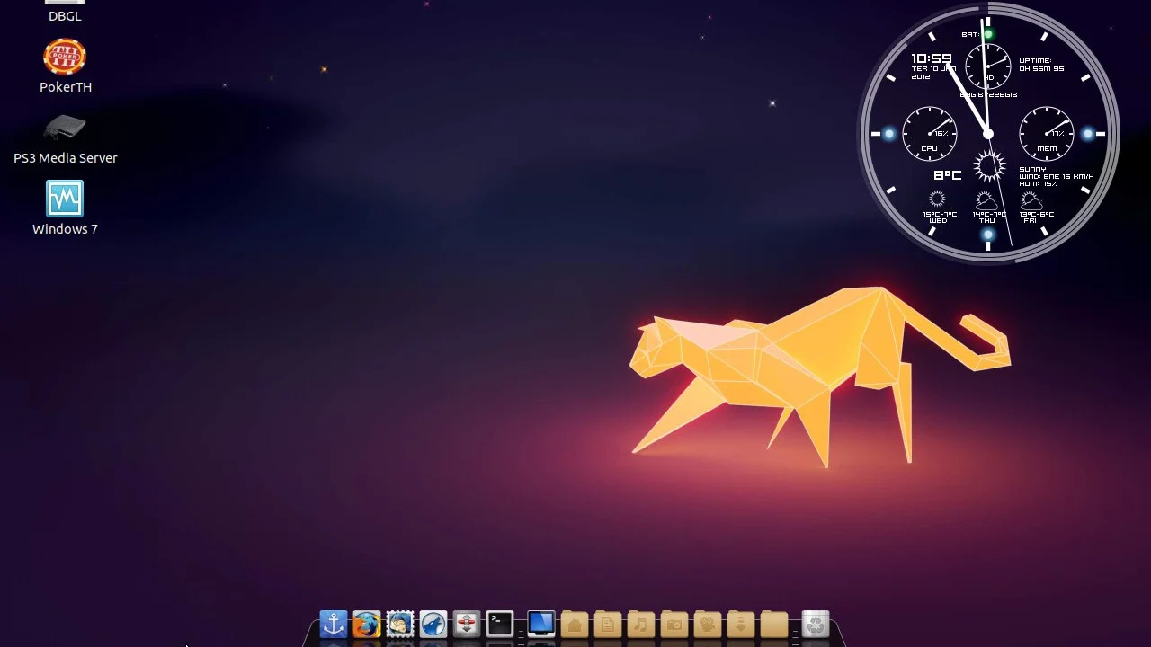Image resolution: width=1151 pixels, height=647 pixels.
Task: Start PokerTH from the desktop shortcut
Action: (65, 57)
